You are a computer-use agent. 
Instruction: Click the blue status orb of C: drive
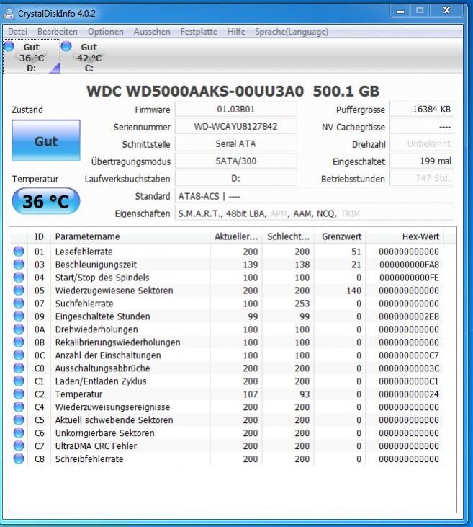click(66, 46)
